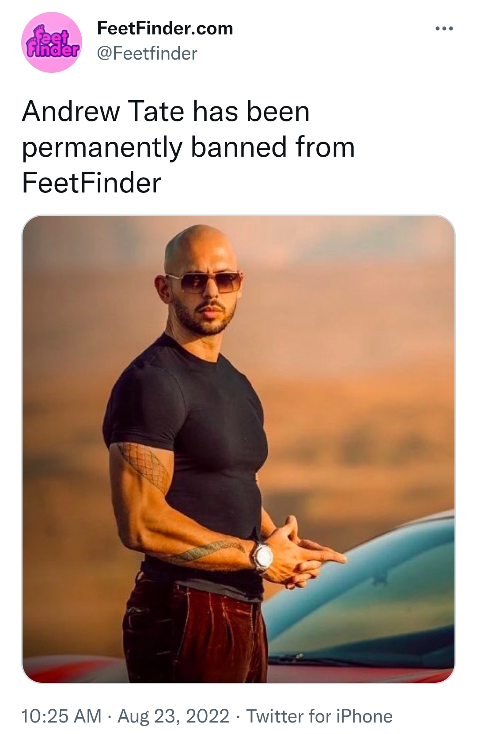The width and height of the screenshot is (477, 734).
Task: Open the three-dot more options menu
Action: (444, 29)
